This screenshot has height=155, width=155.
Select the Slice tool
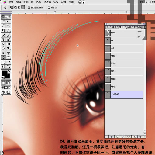click(x=9, y=30)
